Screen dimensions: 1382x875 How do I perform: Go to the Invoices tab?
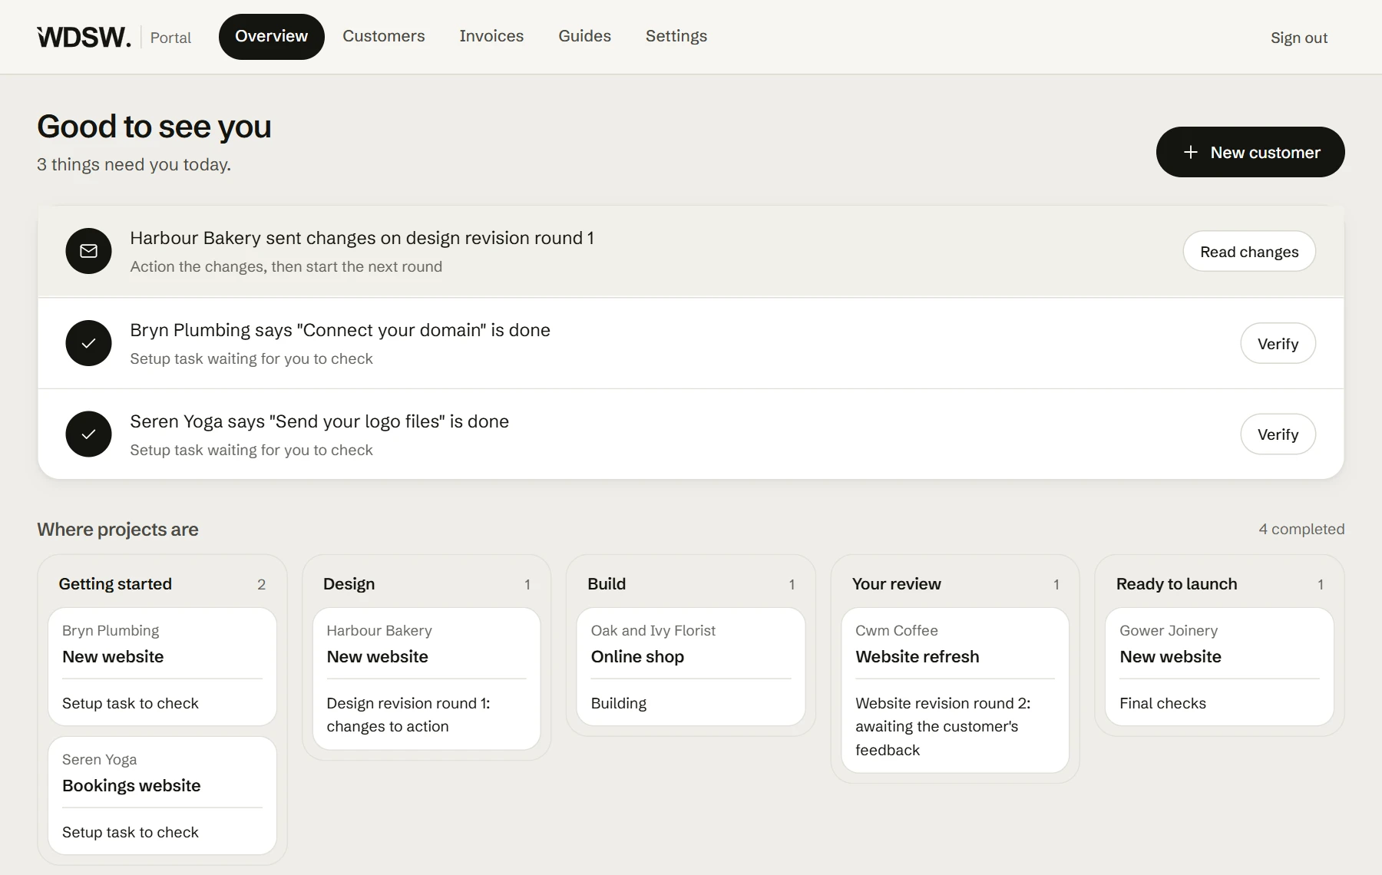(x=491, y=36)
